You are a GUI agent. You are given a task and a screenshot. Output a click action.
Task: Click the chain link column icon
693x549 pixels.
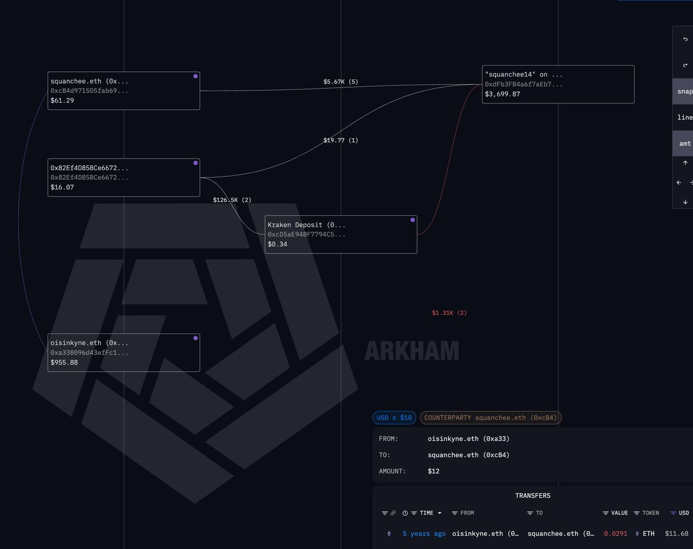(x=393, y=513)
